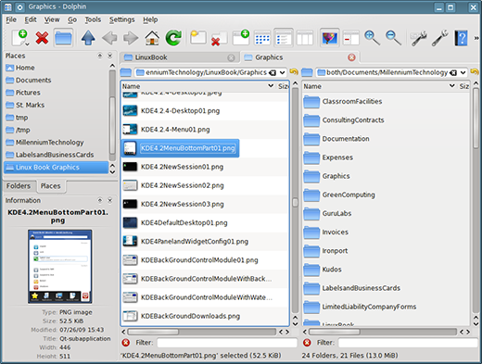Click the left pane Name column sort arrow
Screen dimensions: 482x364
coord(271,86)
